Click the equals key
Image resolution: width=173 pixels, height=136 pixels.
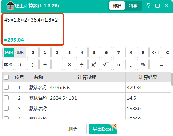[x=161, y=64]
